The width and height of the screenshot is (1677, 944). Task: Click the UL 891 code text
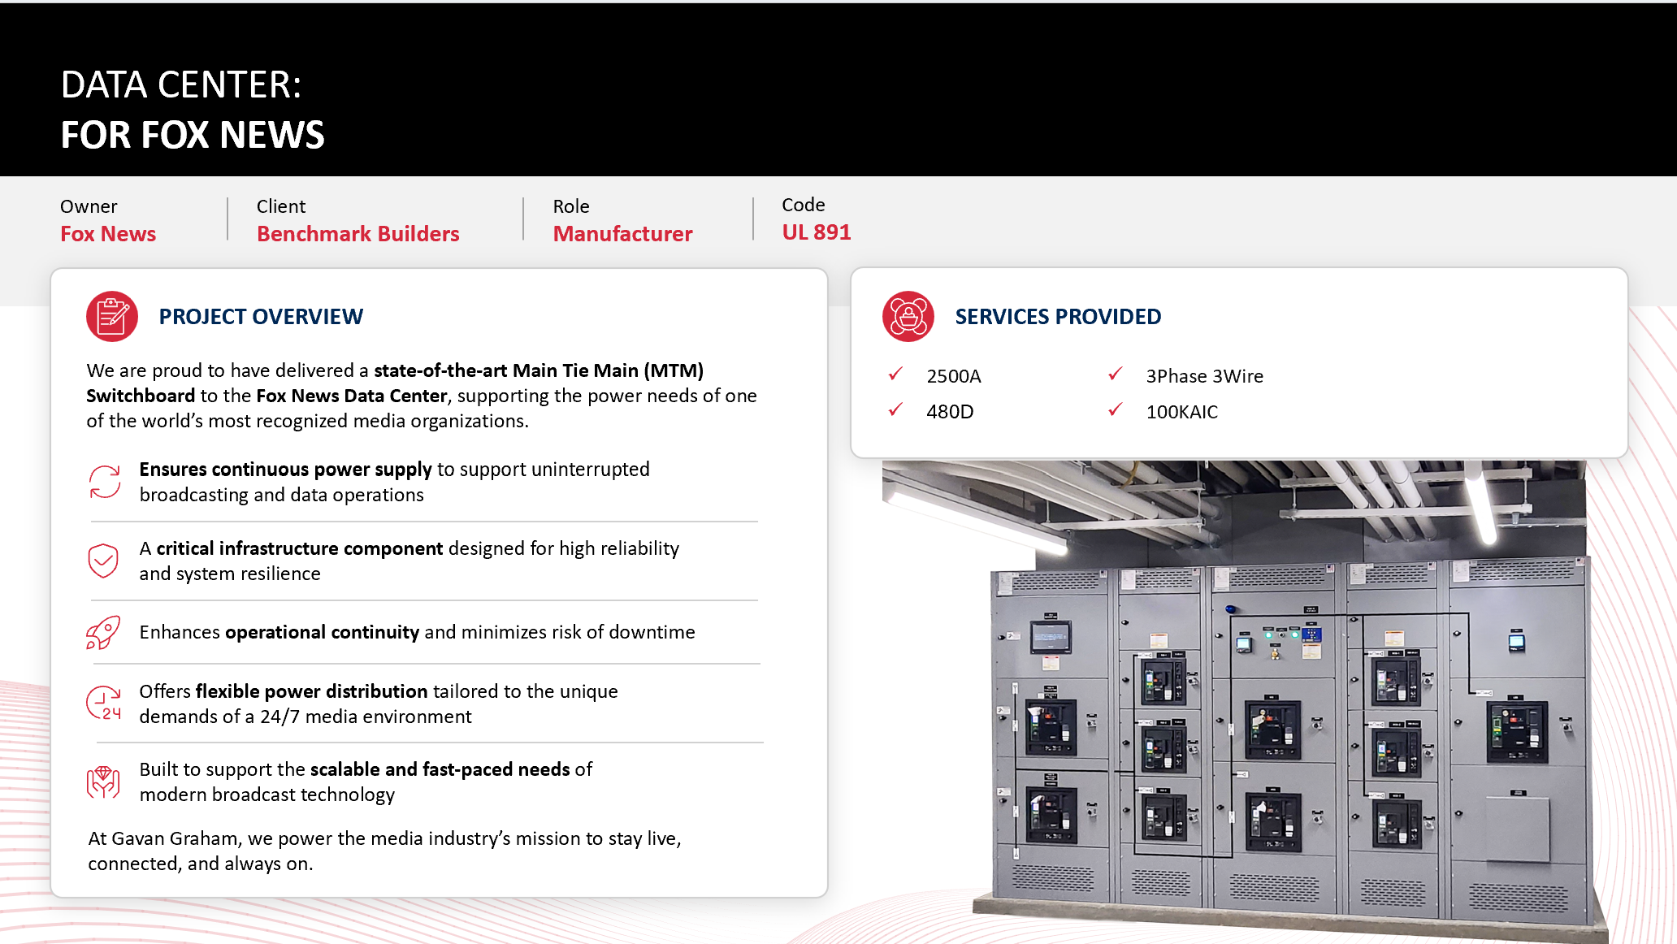pos(816,232)
